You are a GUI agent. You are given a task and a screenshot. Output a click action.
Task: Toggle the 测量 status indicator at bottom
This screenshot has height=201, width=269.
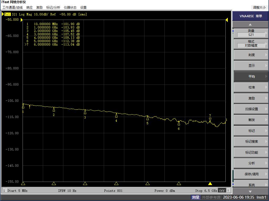click(x=196, y=197)
